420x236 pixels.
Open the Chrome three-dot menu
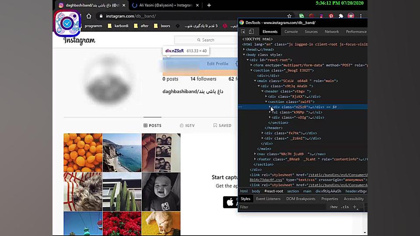click(361, 16)
